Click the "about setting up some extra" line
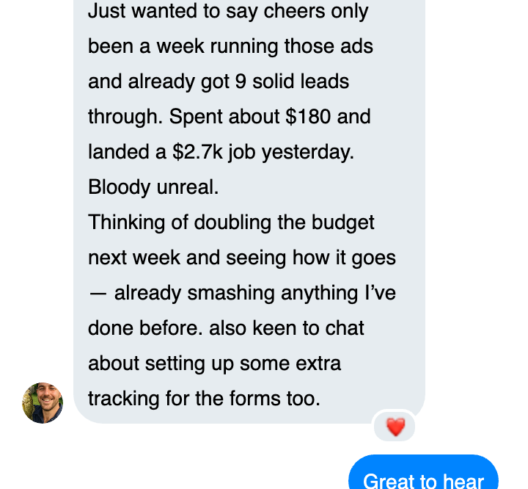Screen dimensions: 528x489 click(x=214, y=363)
